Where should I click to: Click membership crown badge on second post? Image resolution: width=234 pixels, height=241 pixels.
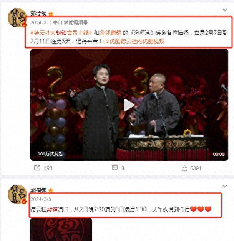pos(51,190)
